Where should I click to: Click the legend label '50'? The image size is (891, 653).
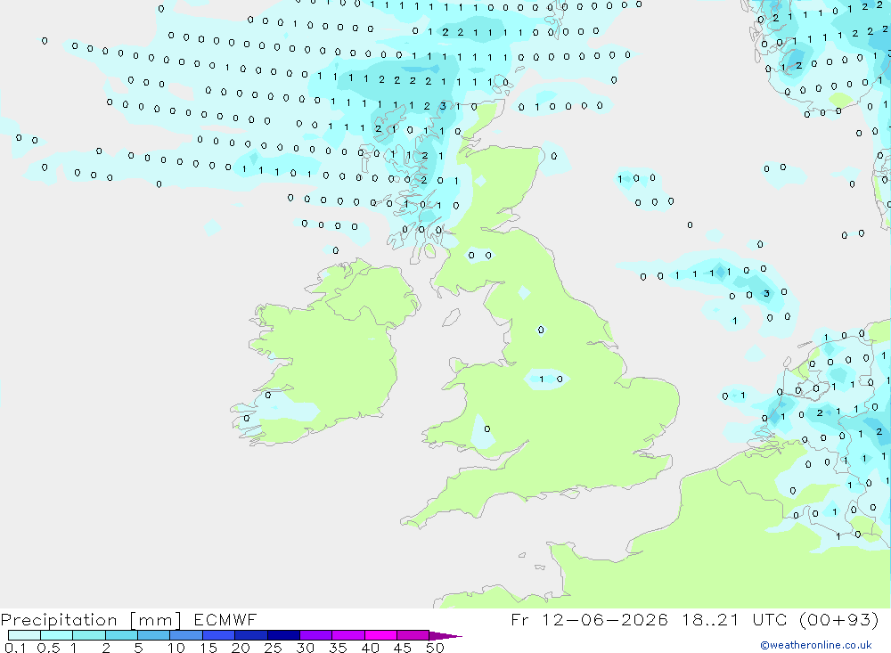[435, 648]
